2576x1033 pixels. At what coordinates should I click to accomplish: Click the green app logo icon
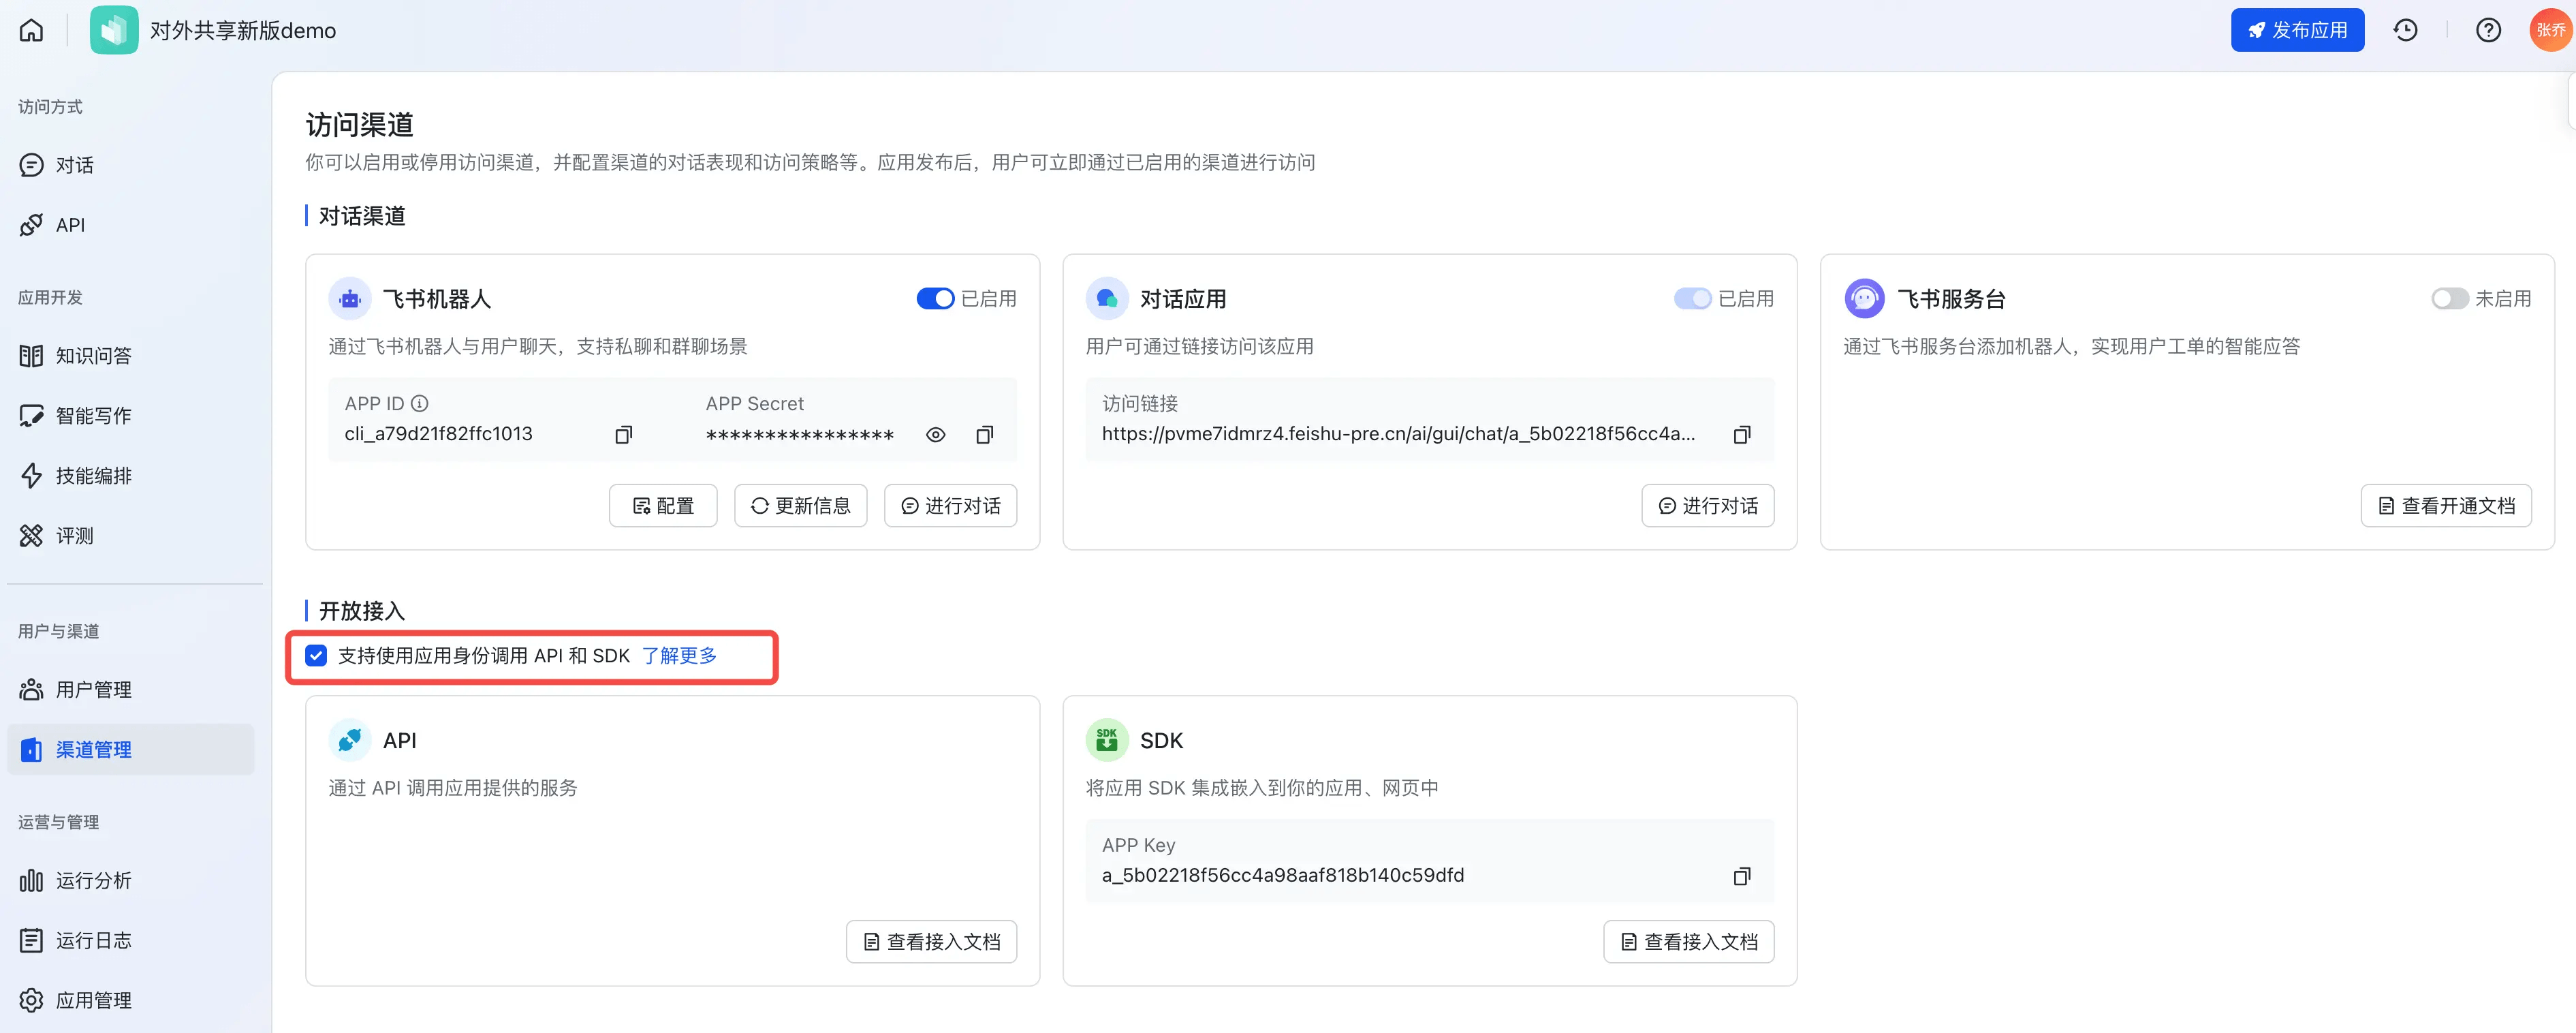point(113,30)
